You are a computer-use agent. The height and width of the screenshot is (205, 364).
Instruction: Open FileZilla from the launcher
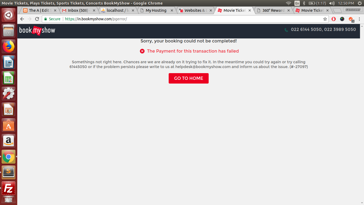9,188
